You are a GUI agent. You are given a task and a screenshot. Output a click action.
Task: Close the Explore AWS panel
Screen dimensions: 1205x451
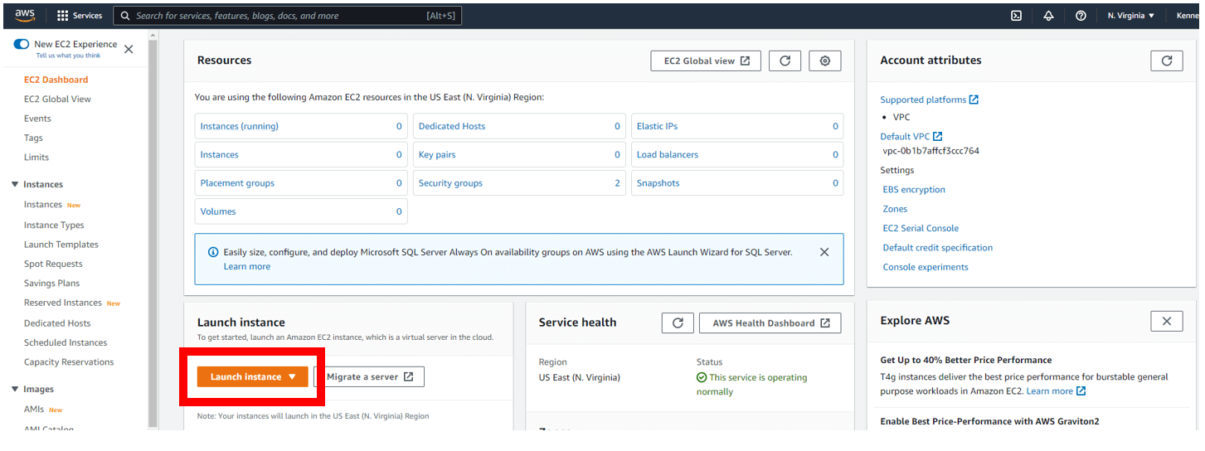pyautogui.click(x=1166, y=321)
